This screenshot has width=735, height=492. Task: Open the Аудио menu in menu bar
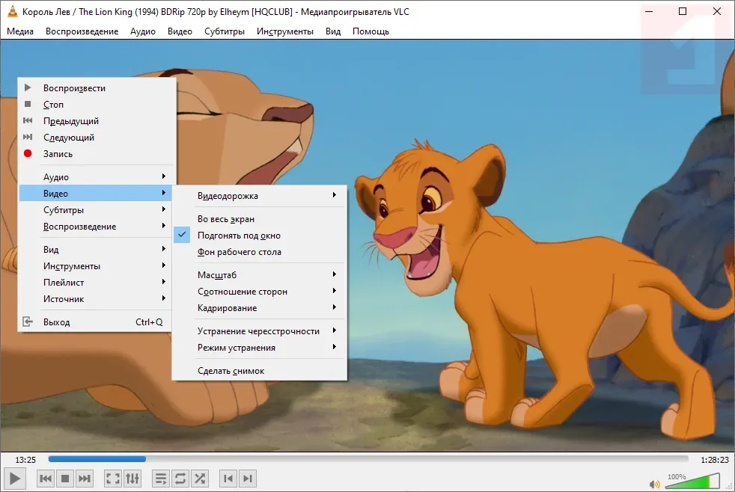[142, 31]
